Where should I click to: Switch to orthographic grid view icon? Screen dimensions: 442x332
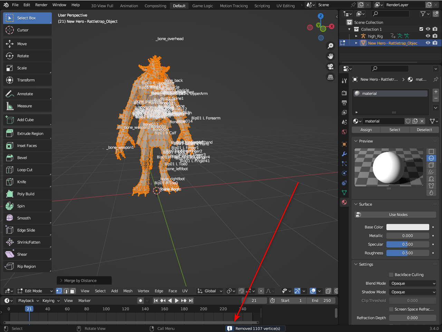pyautogui.click(x=330, y=77)
